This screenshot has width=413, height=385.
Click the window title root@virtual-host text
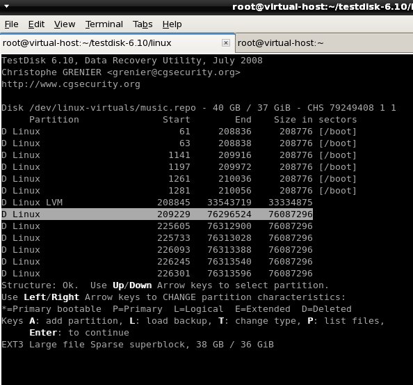click(323, 6)
